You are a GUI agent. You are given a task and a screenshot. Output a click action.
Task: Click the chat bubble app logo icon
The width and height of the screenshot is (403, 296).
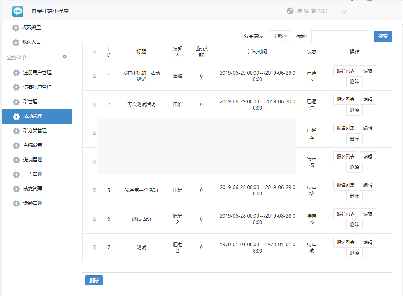(17, 11)
